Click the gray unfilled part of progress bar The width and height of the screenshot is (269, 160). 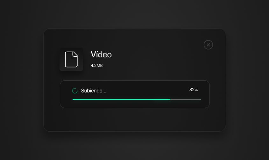point(186,99)
